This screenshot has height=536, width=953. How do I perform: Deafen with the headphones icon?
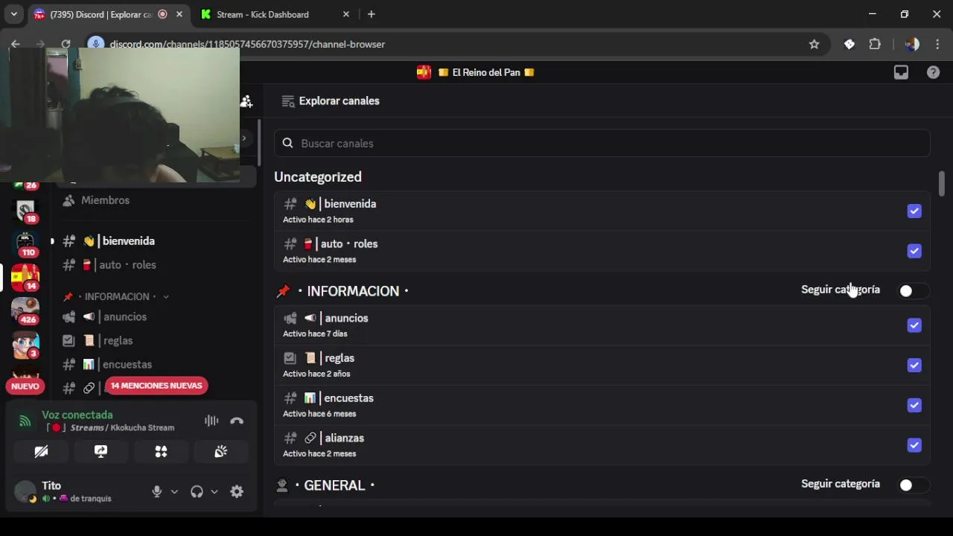(x=197, y=491)
